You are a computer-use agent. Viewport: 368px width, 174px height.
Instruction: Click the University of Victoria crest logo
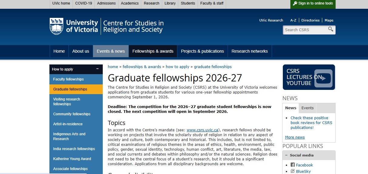[56, 26]
